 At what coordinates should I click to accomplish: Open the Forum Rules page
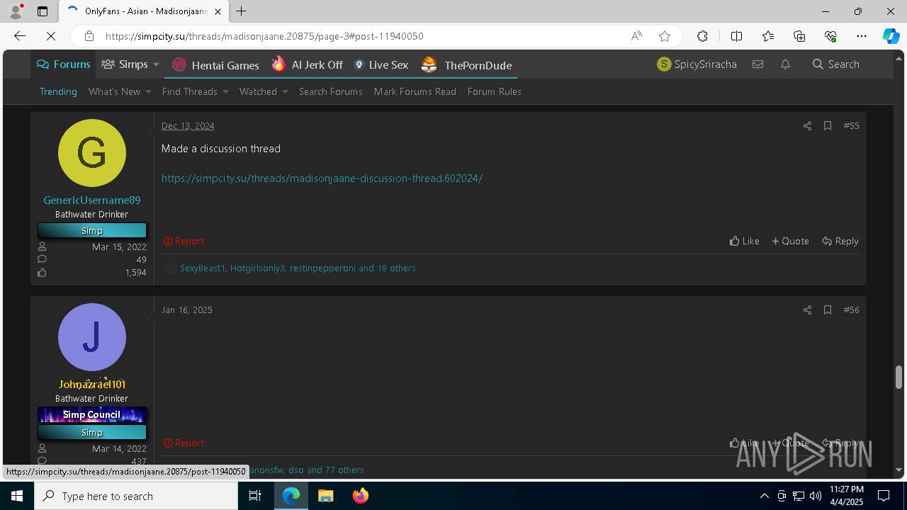(494, 91)
